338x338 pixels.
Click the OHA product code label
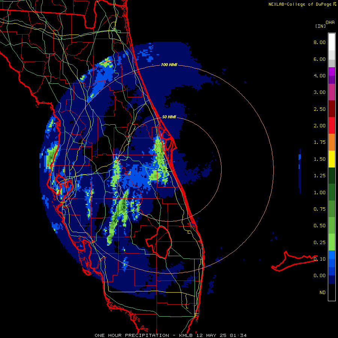(330, 23)
